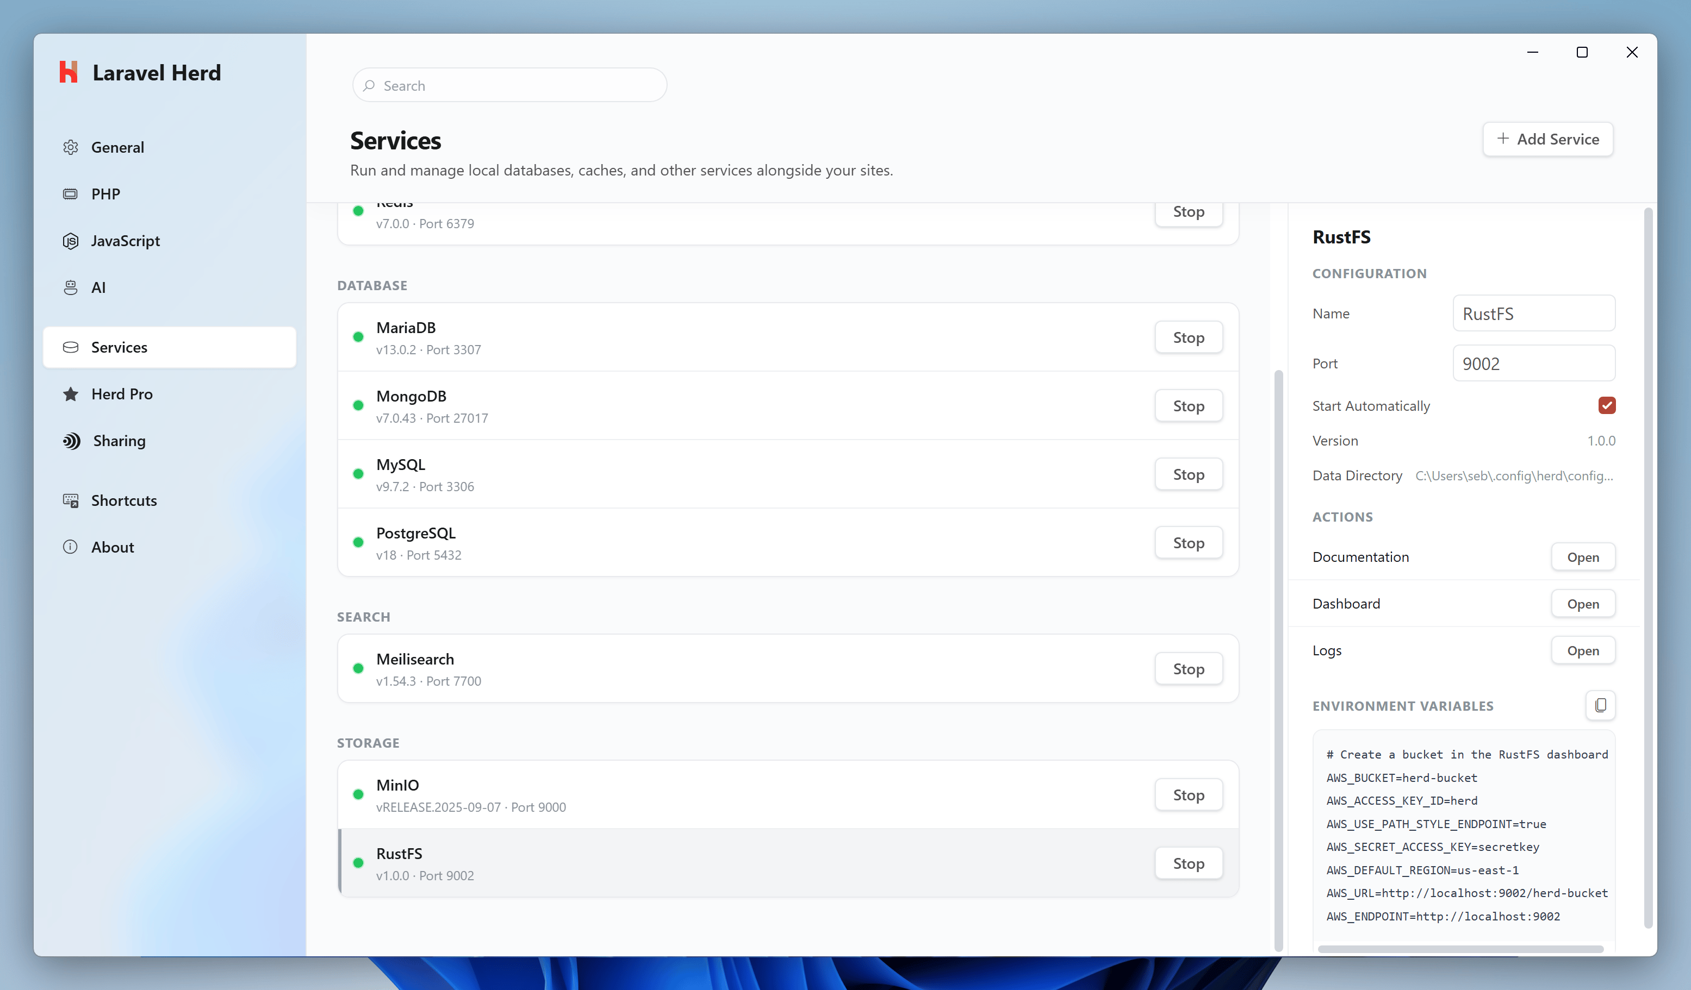Stop the RustFS service
The image size is (1691, 990).
(x=1189, y=863)
